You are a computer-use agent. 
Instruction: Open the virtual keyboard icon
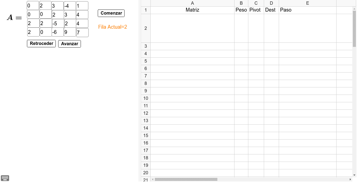(5, 178)
